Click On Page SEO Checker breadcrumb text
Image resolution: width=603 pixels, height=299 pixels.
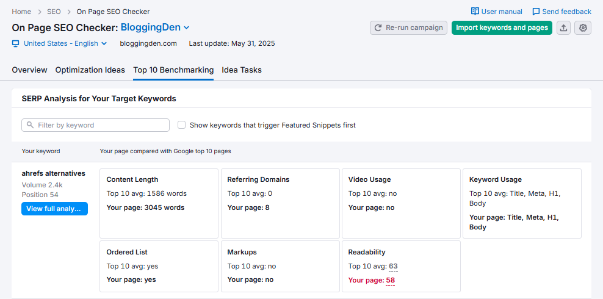click(x=113, y=12)
